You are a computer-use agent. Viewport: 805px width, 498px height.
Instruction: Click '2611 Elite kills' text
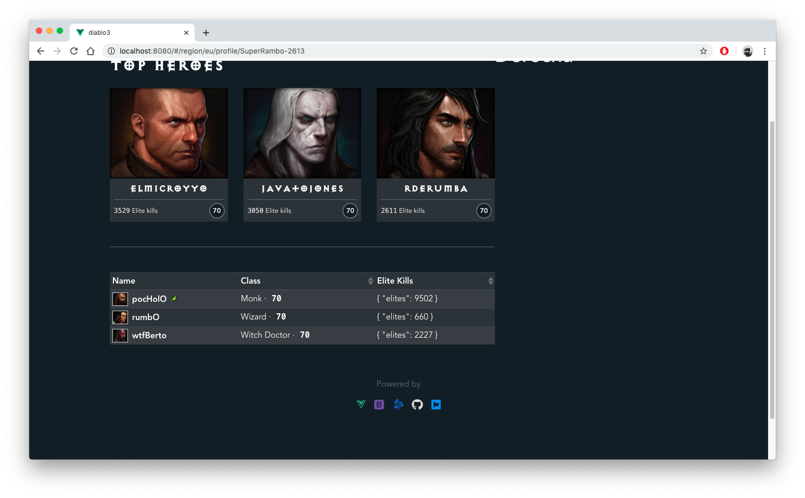(x=403, y=211)
